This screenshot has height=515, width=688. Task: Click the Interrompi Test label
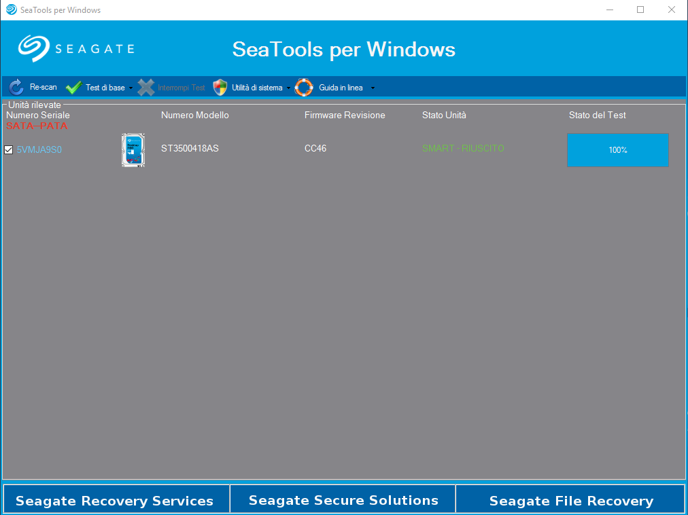click(x=182, y=88)
